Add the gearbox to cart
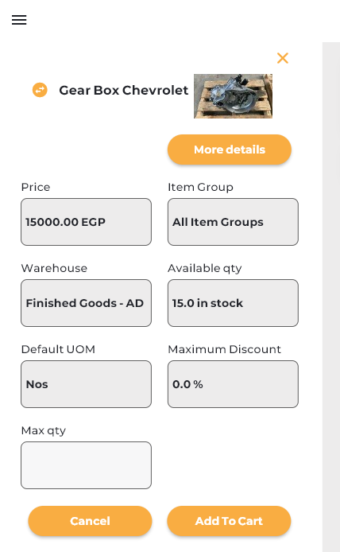340x552 pixels. (229, 521)
